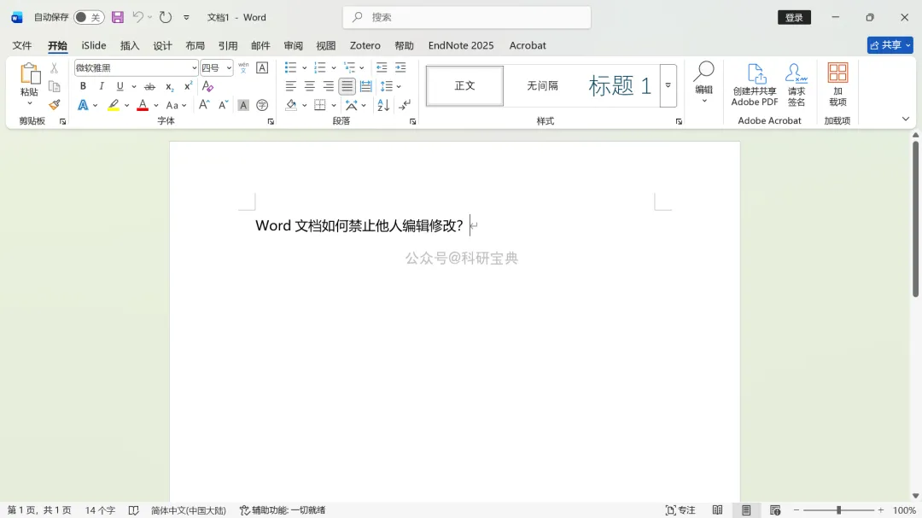Expand Share button dropdown
This screenshot has height=518, width=922.
point(908,45)
